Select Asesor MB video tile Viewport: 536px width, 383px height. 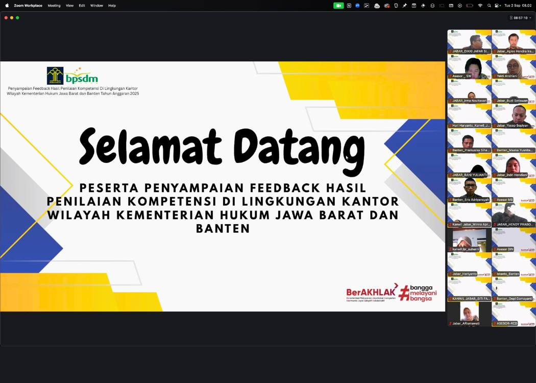514,190
